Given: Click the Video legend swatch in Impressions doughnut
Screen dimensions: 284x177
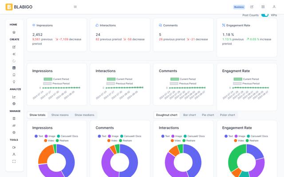Looking at the screenshot, I should point(46,140).
